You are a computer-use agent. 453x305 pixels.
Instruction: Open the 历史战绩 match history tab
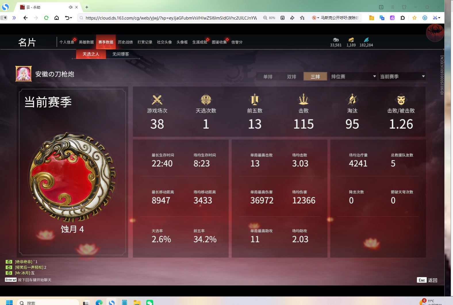[125, 42]
